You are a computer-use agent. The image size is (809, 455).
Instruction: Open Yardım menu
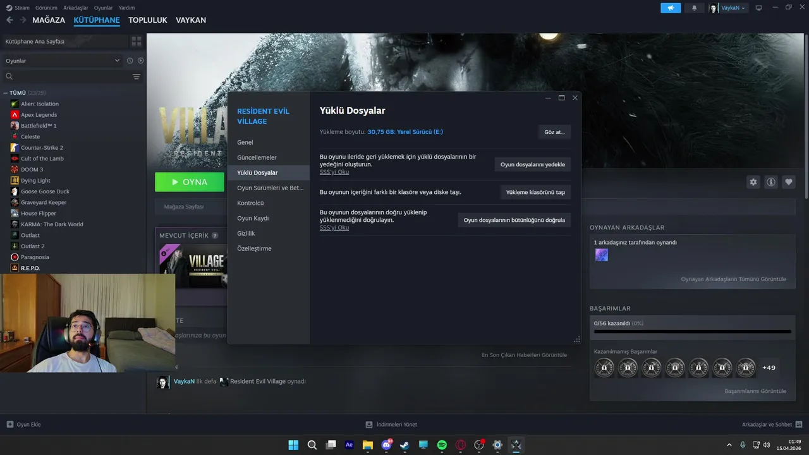point(126,8)
